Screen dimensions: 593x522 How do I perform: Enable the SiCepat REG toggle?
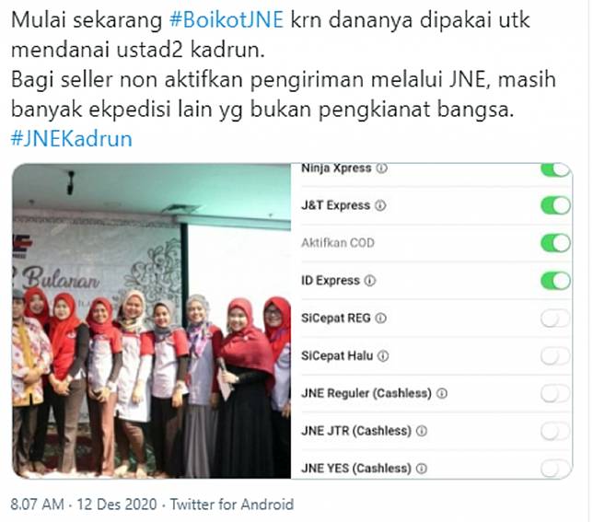click(x=555, y=319)
